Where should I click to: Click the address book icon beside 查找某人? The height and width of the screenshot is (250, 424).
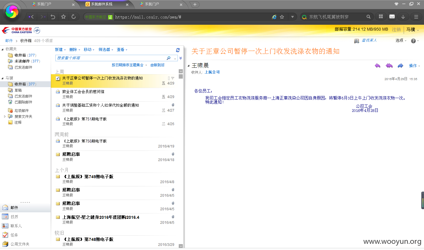pos(357,41)
